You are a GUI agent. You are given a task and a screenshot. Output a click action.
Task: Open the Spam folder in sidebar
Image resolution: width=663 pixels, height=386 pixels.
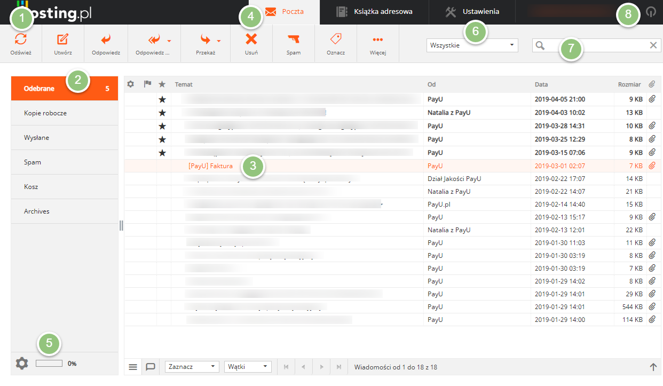65,162
